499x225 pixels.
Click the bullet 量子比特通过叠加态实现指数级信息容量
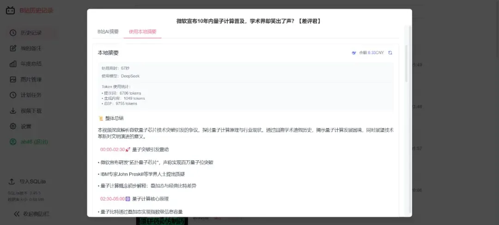pyautogui.click(x=140, y=212)
